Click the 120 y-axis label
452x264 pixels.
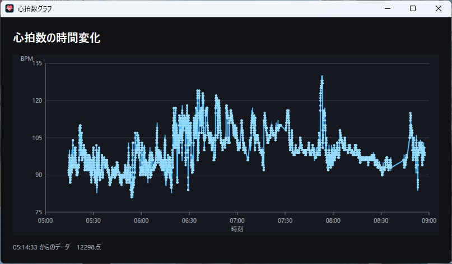tap(37, 100)
